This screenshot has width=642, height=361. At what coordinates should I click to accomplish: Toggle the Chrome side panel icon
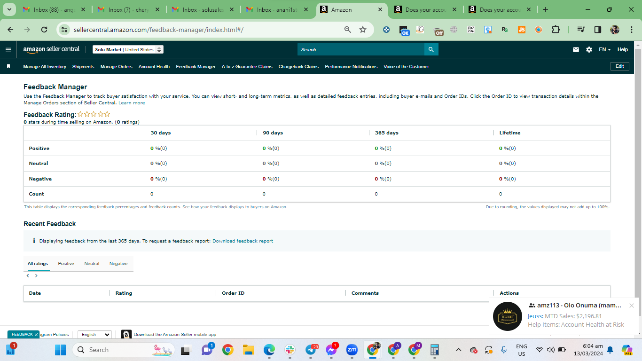pos(598,30)
